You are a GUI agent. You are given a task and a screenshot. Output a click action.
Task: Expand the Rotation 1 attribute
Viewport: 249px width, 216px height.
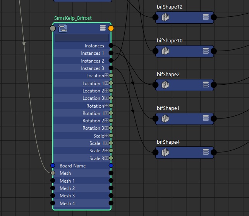click(x=106, y=113)
